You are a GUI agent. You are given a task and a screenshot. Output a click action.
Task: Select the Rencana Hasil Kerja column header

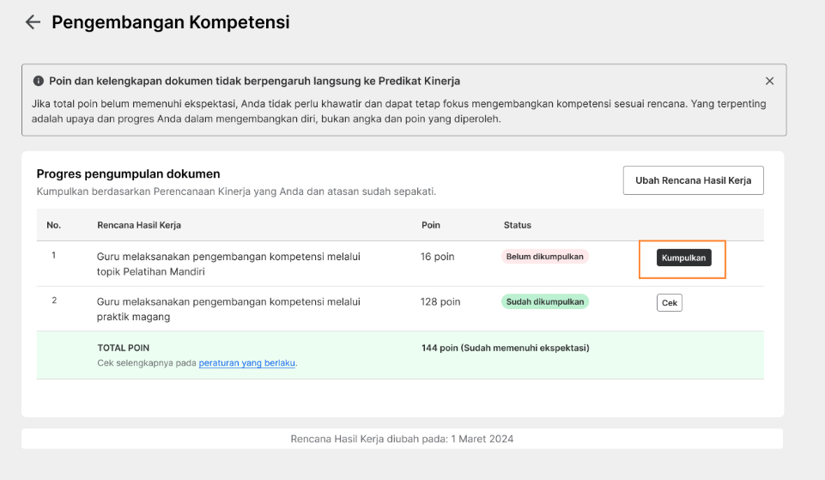[x=139, y=225]
